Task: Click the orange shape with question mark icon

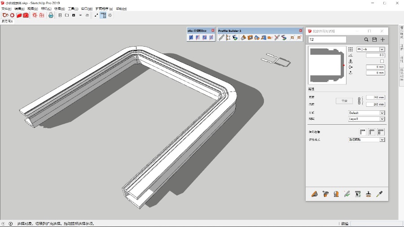Action: (270, 38)
